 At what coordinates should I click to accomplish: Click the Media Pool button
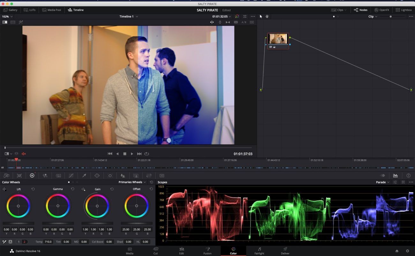tap(52, 10)
